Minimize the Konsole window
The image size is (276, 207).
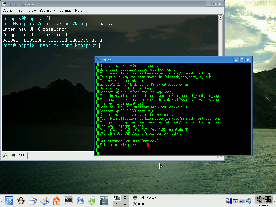(208, 4)
